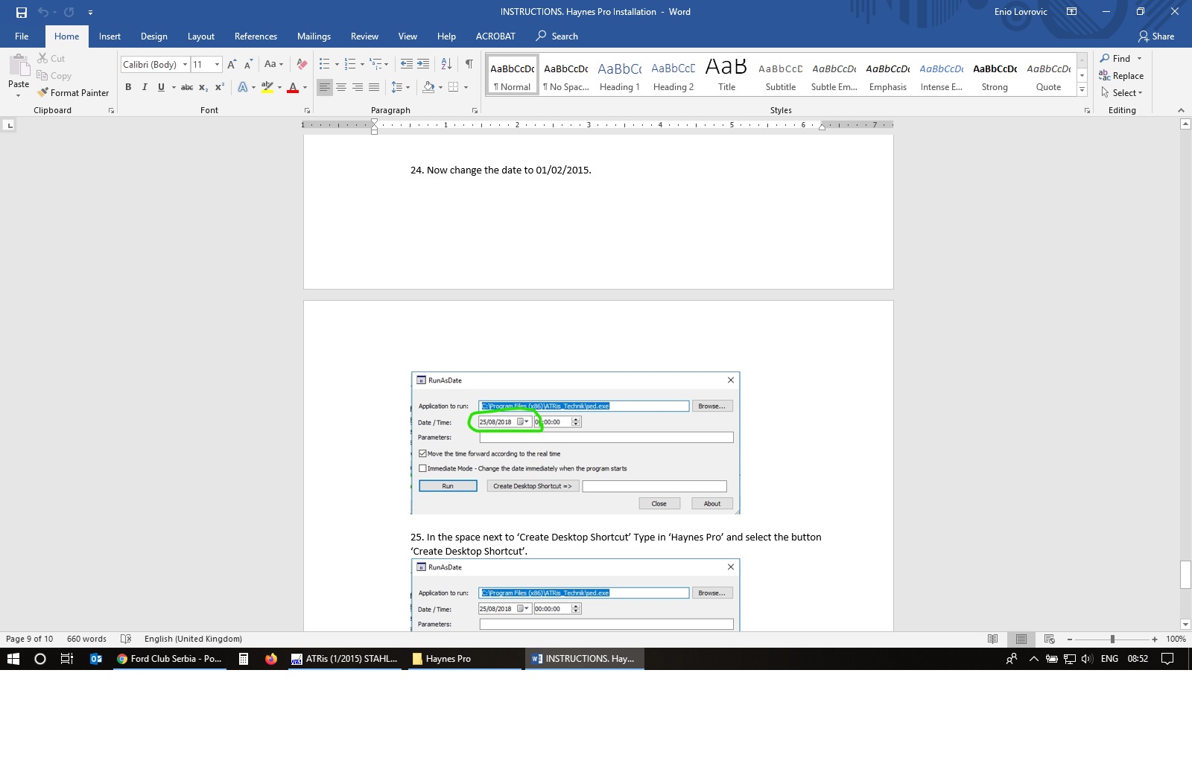Open the bullet list dropdown arrow
The height and width of the screenshot is (772, 1192).
[x=337, y=65]
